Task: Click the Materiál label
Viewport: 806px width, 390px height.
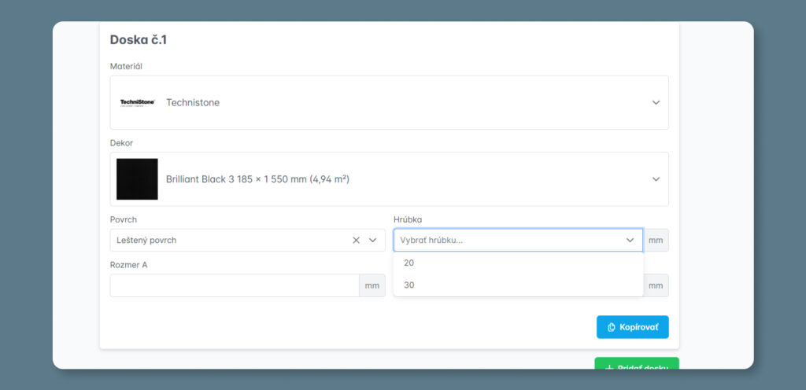Action: pos(126,66)
